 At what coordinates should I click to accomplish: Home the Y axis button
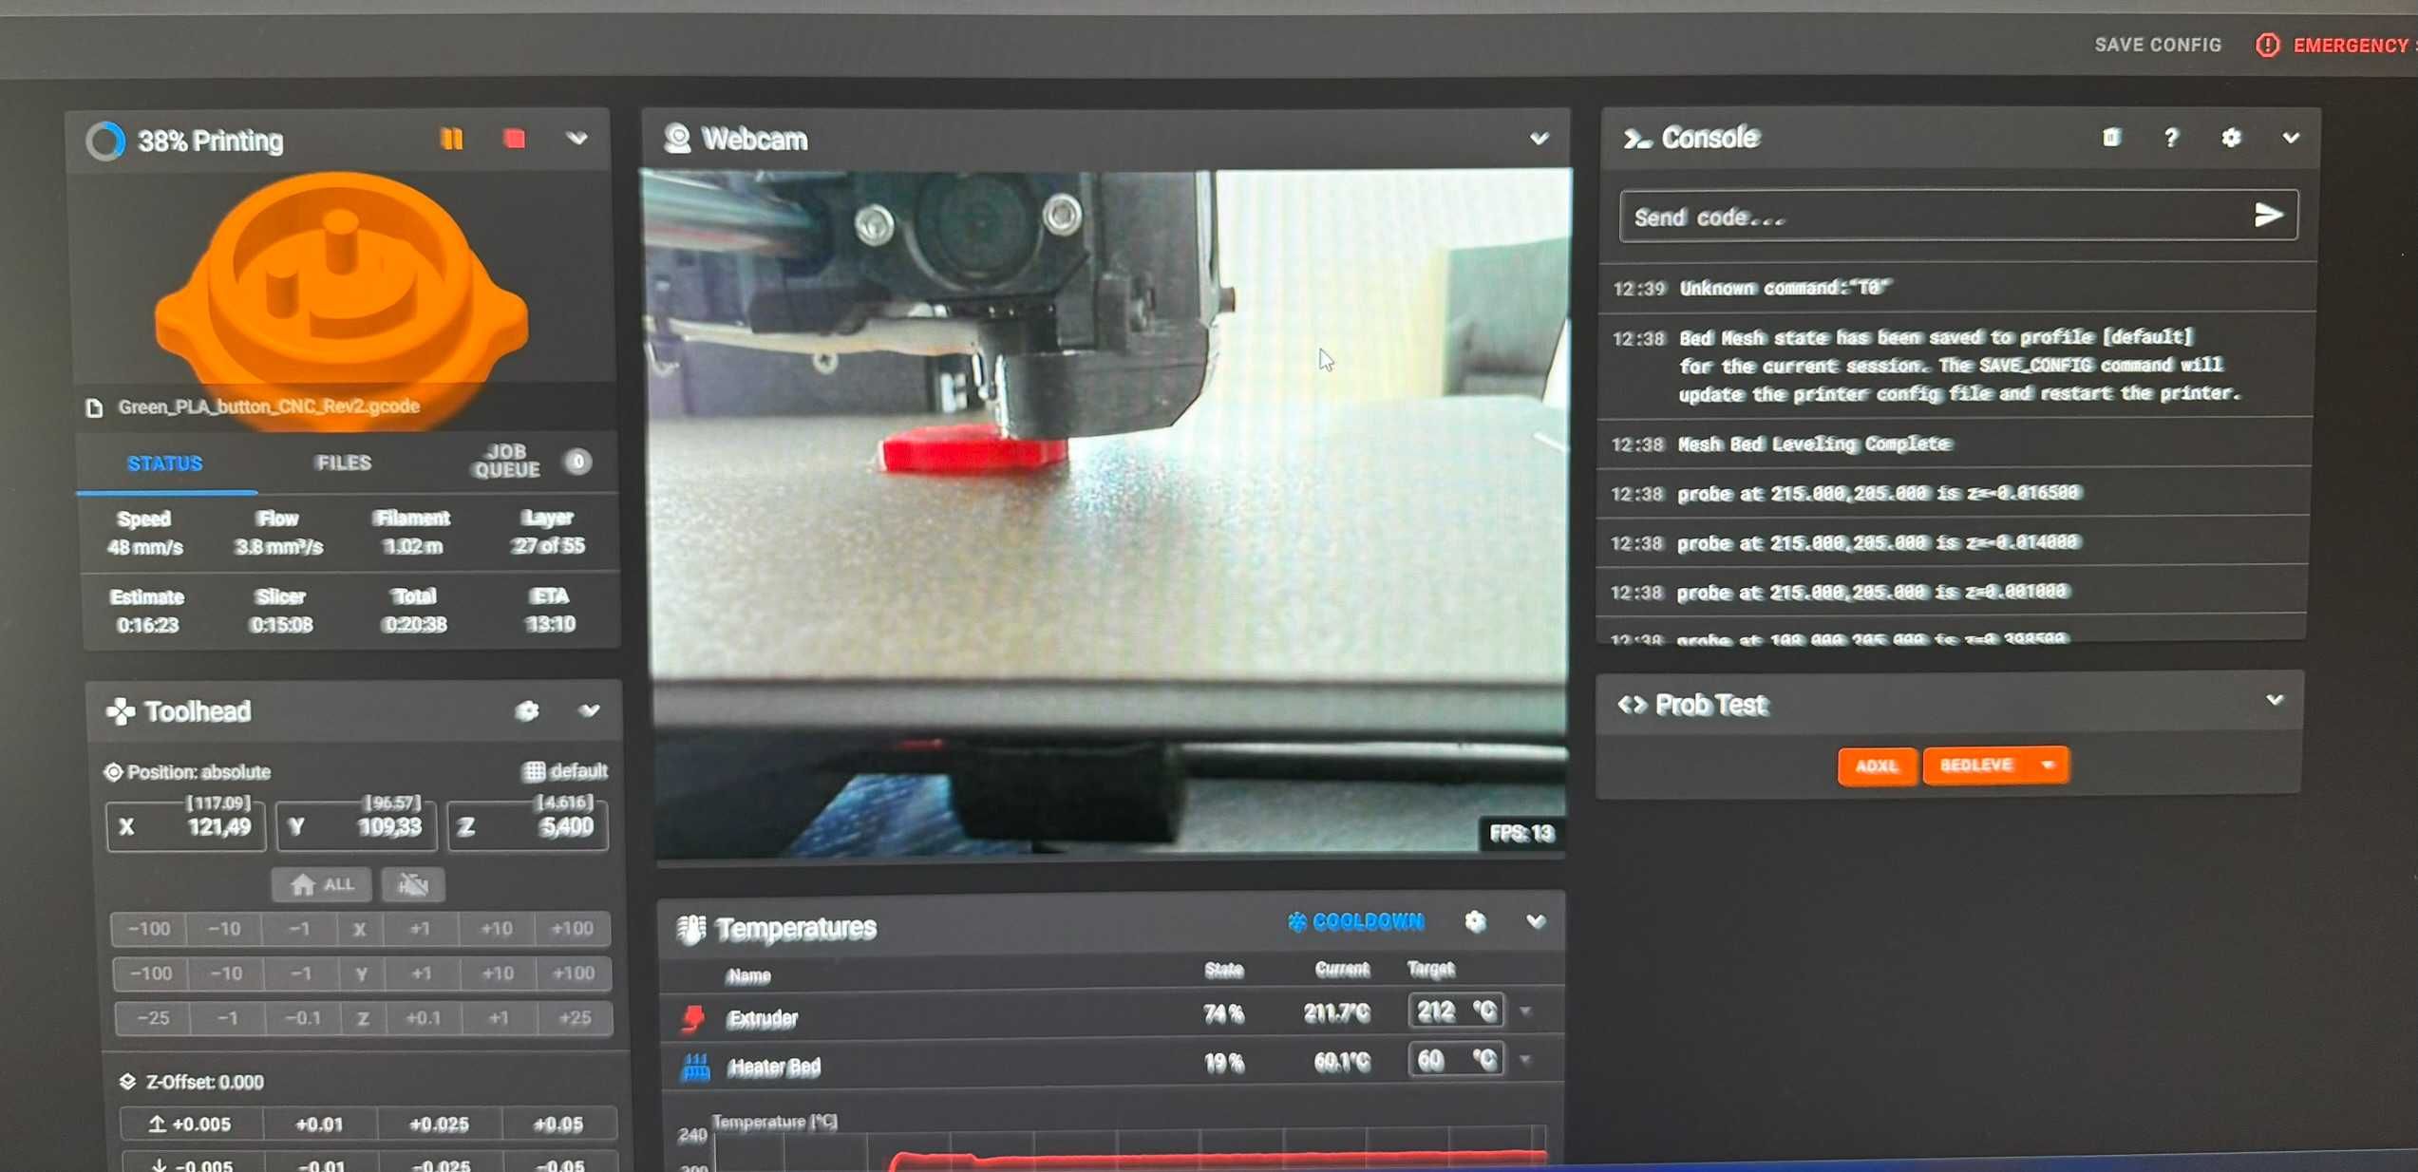[361, 974]
